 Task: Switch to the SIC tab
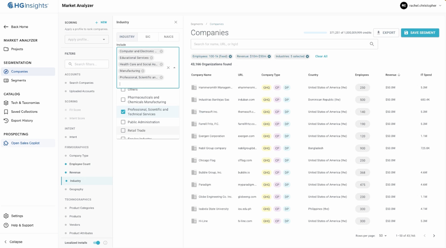tap(148, 37)
